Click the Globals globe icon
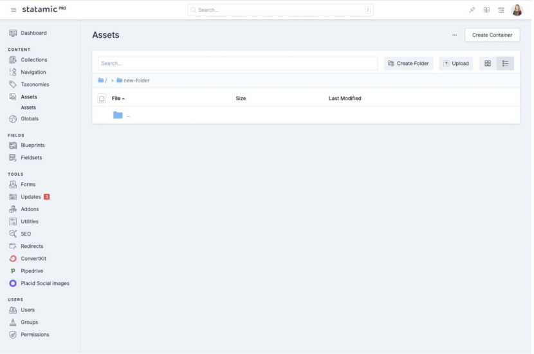 (13, 118)
